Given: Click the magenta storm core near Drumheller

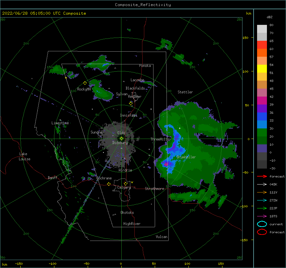Looking at the screenshot, I should (x=166, y=164).
